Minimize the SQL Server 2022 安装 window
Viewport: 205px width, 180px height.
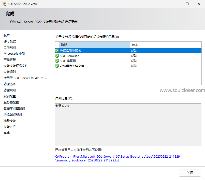point(176,4)
